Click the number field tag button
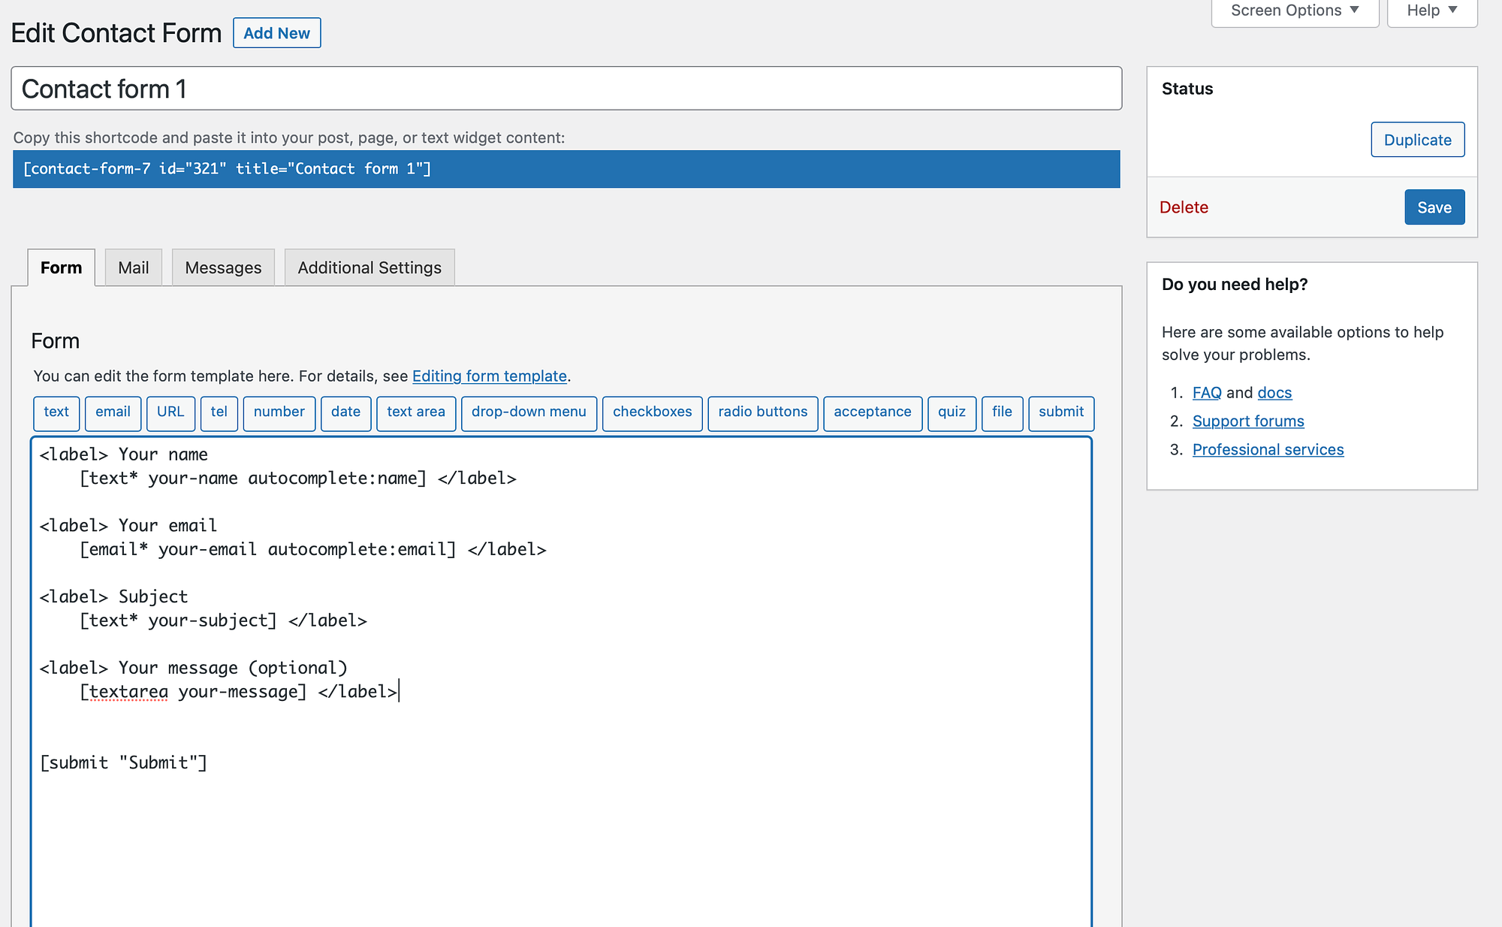The height and width of the screenshot is (927, 1502). coord(280,412)
